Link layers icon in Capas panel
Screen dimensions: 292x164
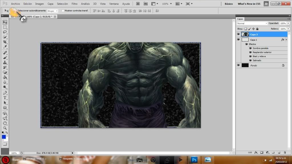(250, 153)
